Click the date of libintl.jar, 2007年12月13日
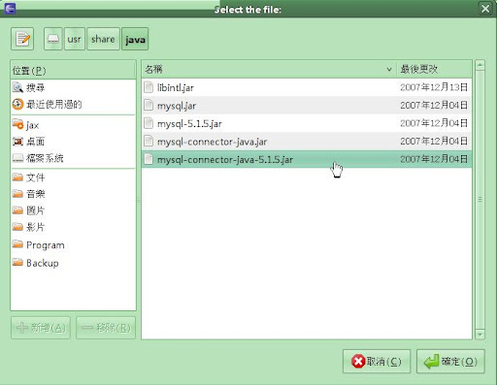Image resolution: width=497 pixels, height=385 pixels. pos(434,87)
